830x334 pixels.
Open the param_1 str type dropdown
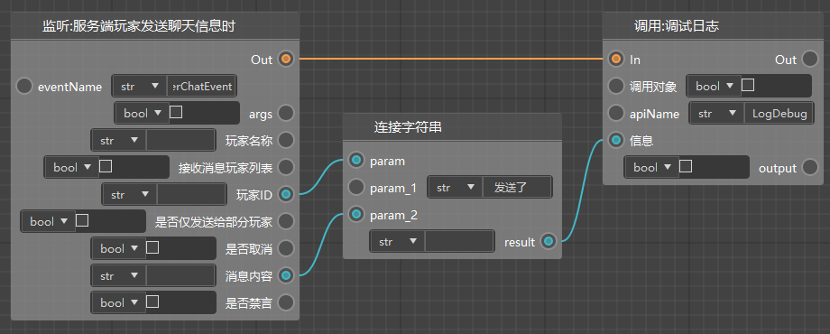click(456, 188)
